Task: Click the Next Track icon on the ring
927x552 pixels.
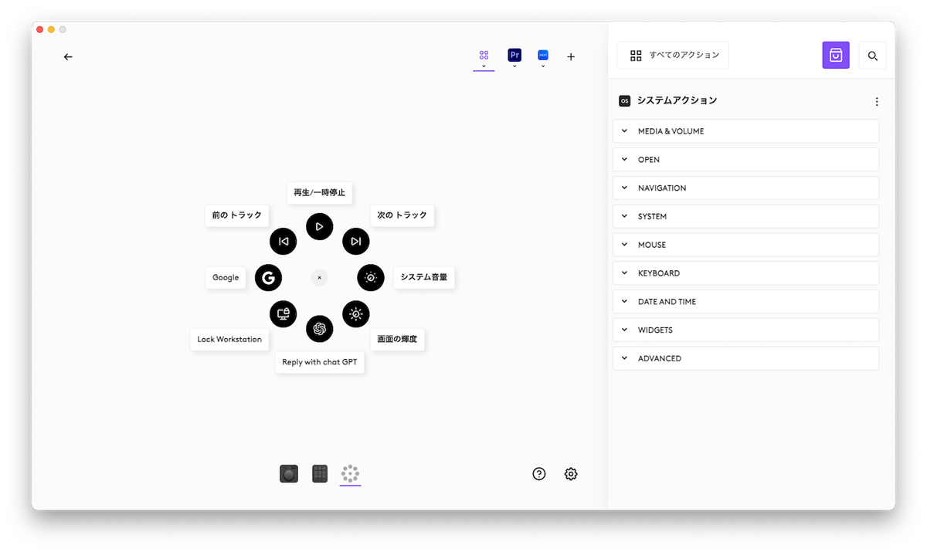Action: pyautogui.click(x=356, y=241)
